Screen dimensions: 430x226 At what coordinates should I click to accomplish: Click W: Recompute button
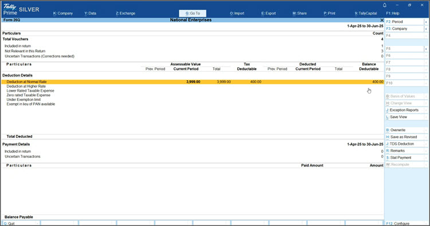(x=405, y=164)
